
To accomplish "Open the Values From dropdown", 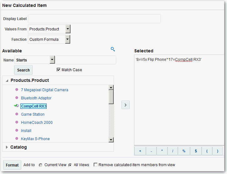I will (x=68, y=29).
